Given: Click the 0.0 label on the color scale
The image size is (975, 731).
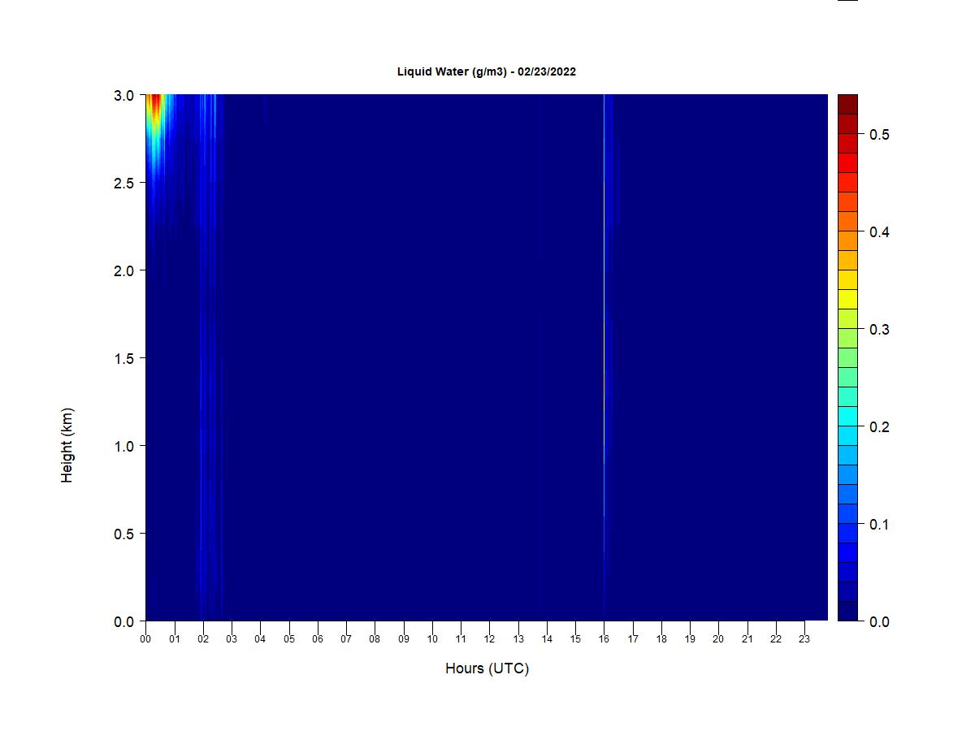Looking at the screenshot, I should click(879, 621).
